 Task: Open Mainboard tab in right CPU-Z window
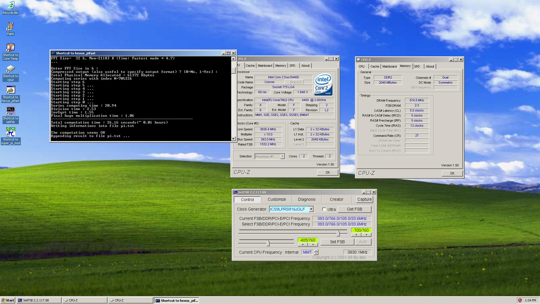coord(390,66)
